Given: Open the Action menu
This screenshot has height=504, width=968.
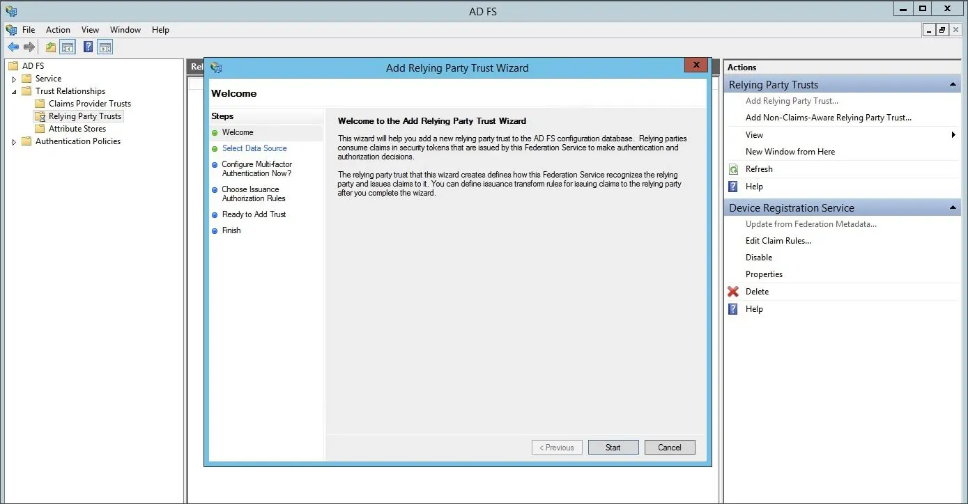Looking at the screenshot, I should [x=58, y=30].
